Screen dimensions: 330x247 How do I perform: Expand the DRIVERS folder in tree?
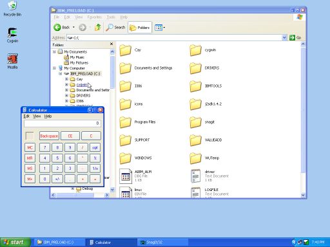66,95
